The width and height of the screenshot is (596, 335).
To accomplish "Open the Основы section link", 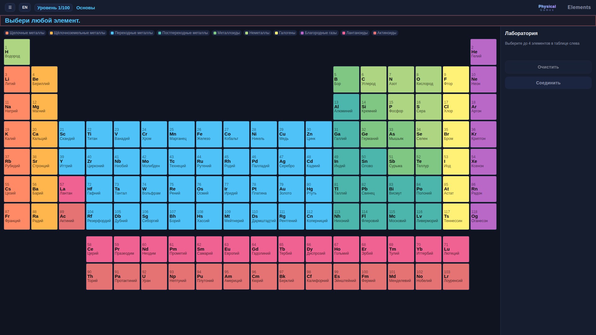I will [x=86, y=8].
